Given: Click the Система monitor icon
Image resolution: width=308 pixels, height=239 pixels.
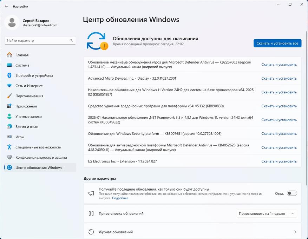Looking at the screenshot, I should tap(9, 65).
